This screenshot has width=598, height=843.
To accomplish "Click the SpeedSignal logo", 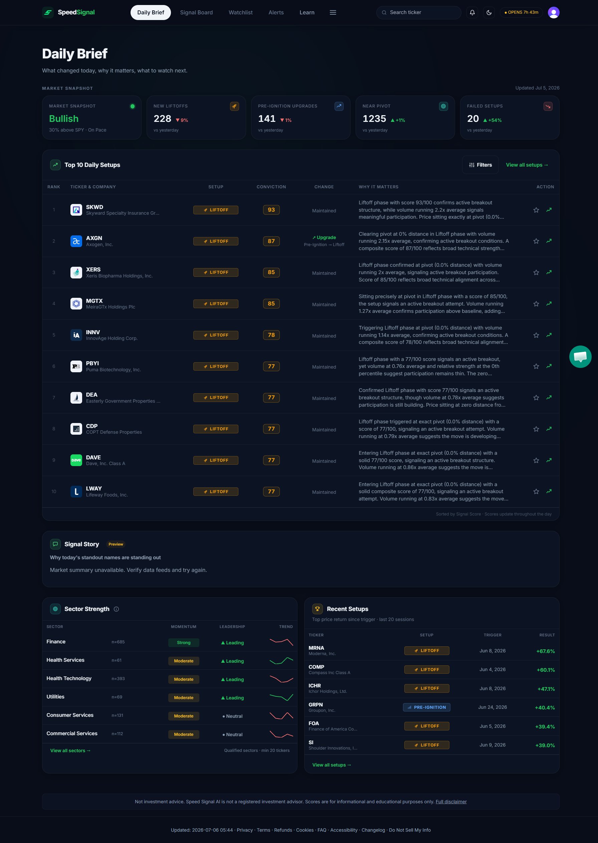I will coord(68,12).
